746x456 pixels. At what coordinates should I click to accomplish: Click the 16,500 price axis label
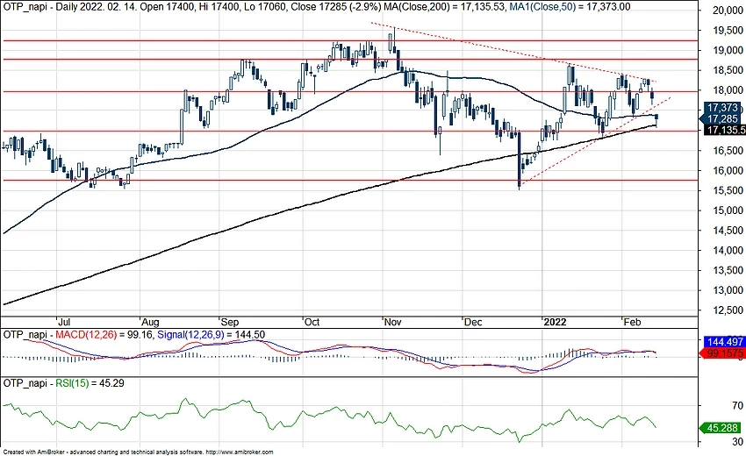(x=728, y=151)
